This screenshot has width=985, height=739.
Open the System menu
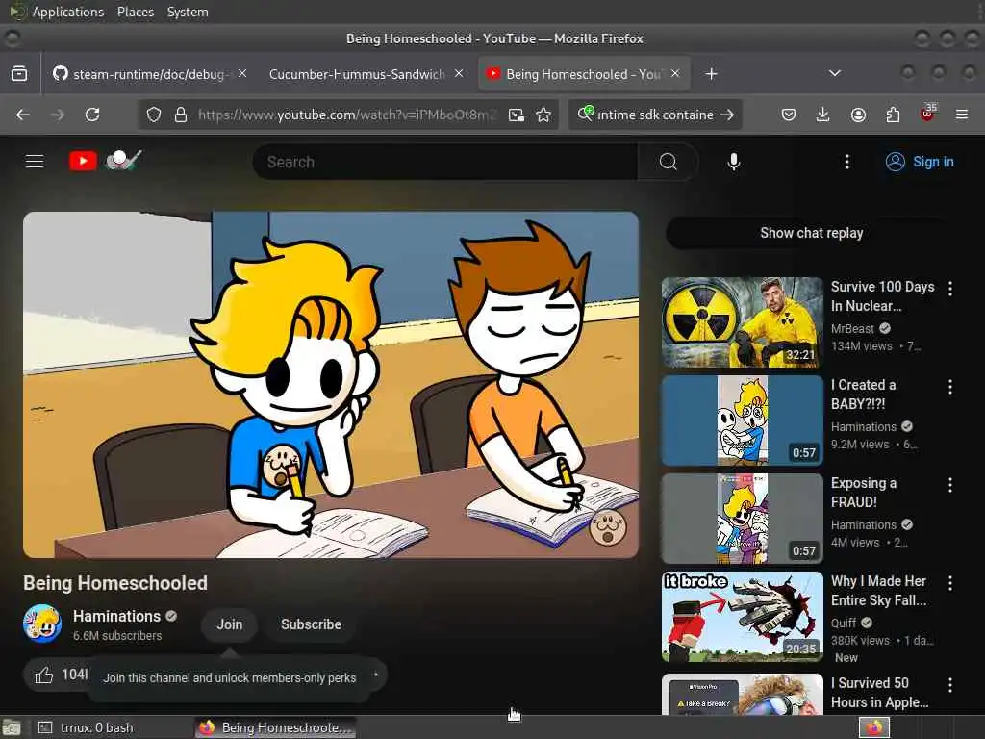coord(188,12)
